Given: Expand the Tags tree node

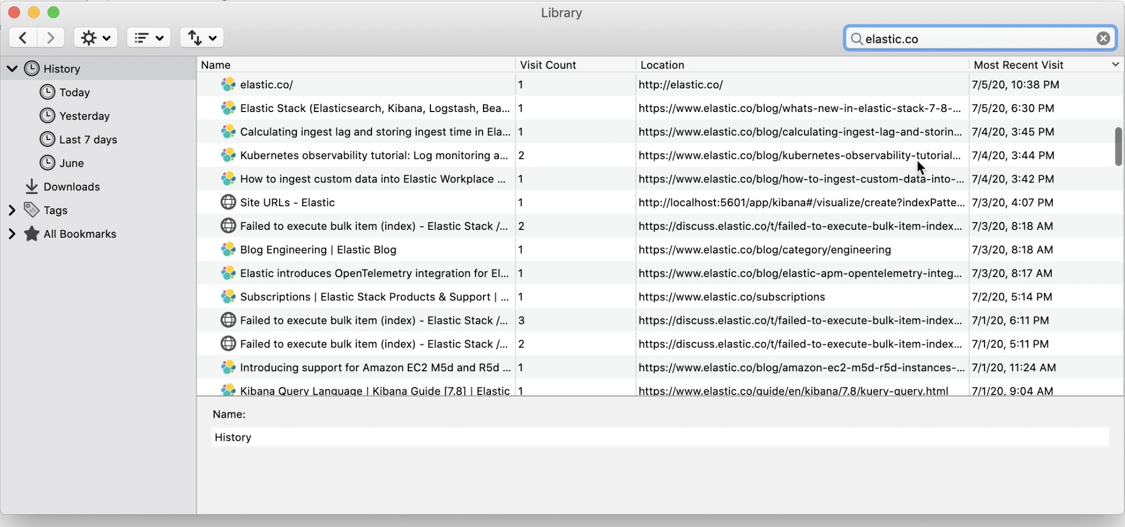Looking at the screenshot, I should tap(12, 210).
